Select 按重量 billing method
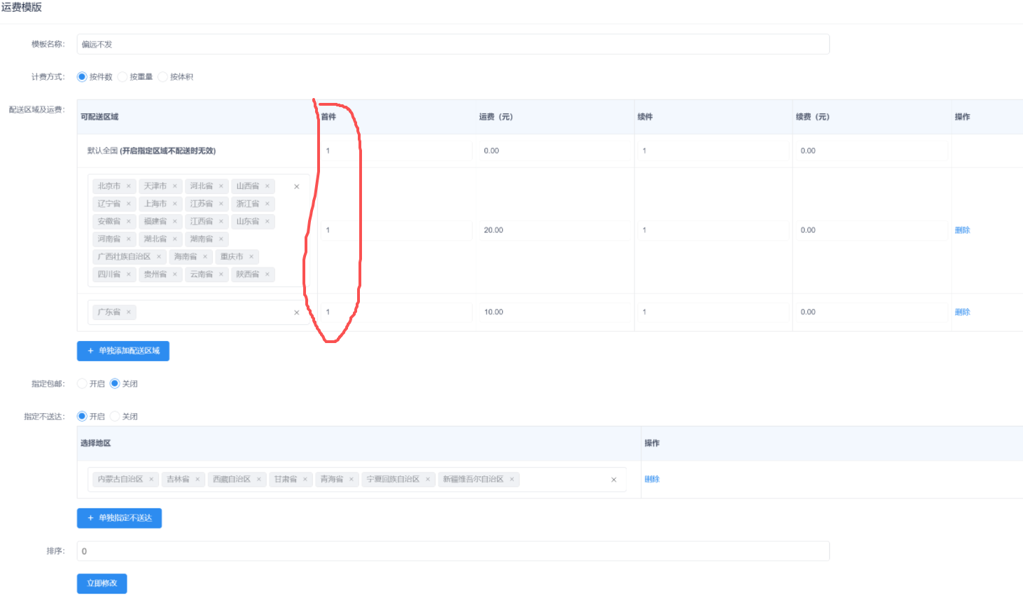The image size is (1023, 614). (x=123, y=77)
